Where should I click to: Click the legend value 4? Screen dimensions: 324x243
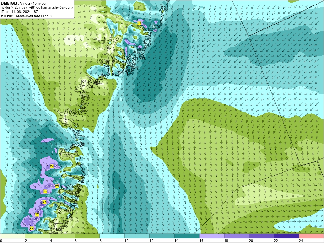coord(51,241)
